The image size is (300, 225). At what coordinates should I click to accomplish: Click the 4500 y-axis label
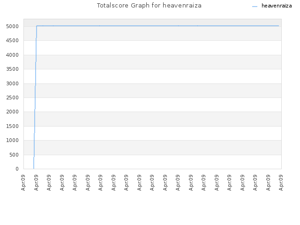[13, 41]
